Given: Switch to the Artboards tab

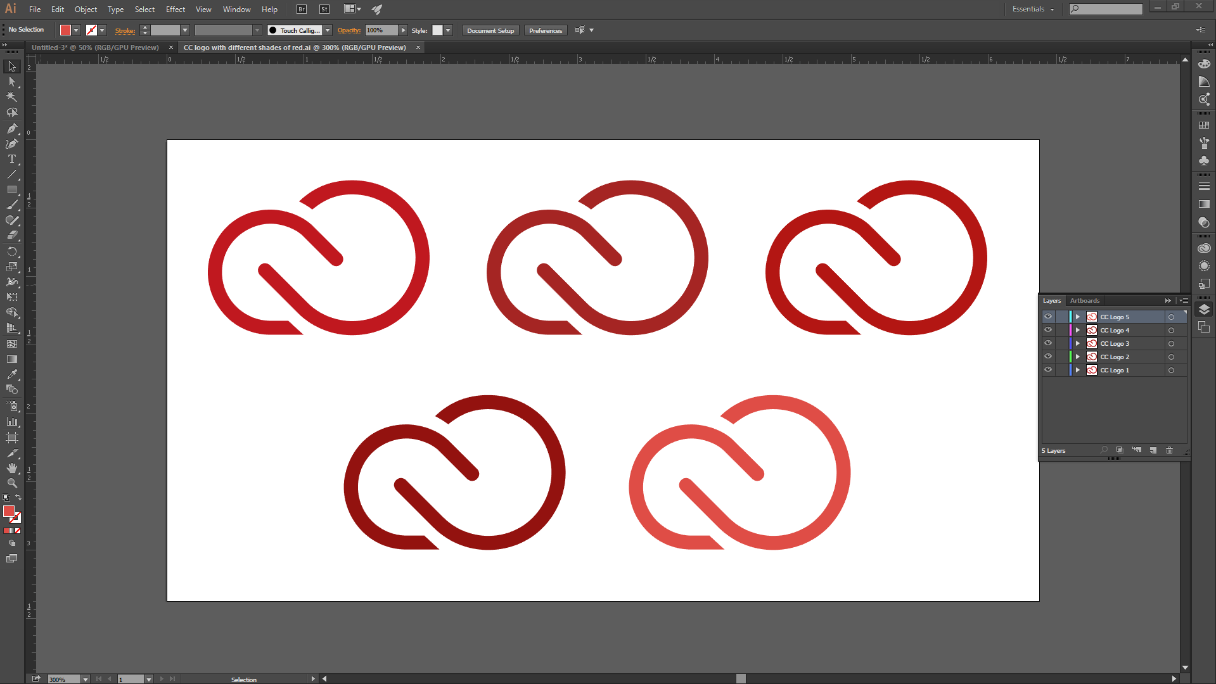Looking at the screenshot, I should [1084, 300].
